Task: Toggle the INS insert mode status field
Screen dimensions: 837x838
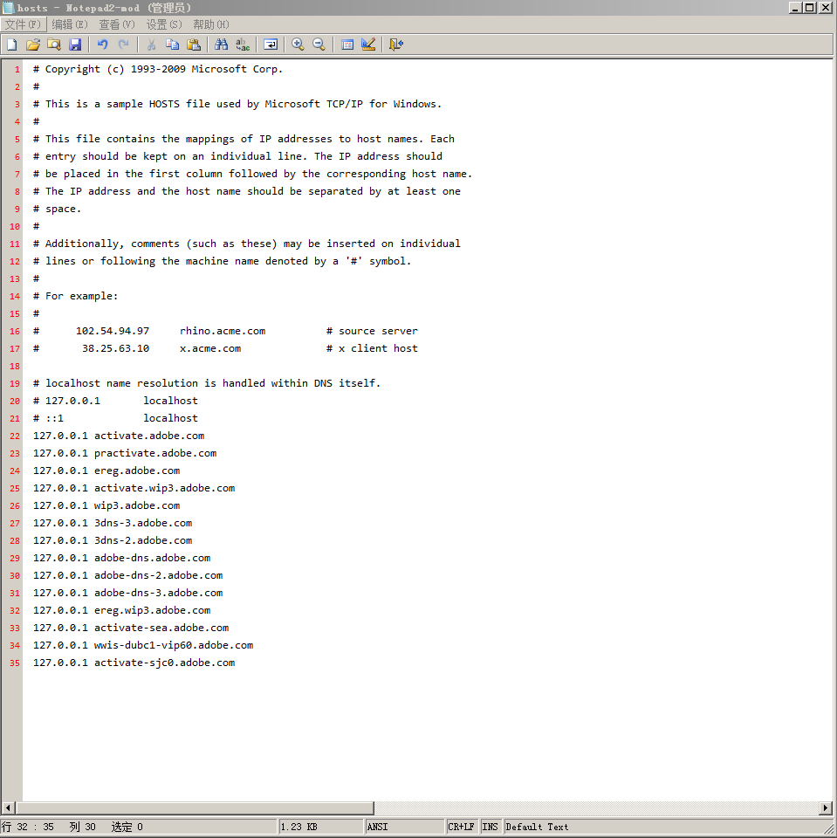Action: (x=491, y=827)
